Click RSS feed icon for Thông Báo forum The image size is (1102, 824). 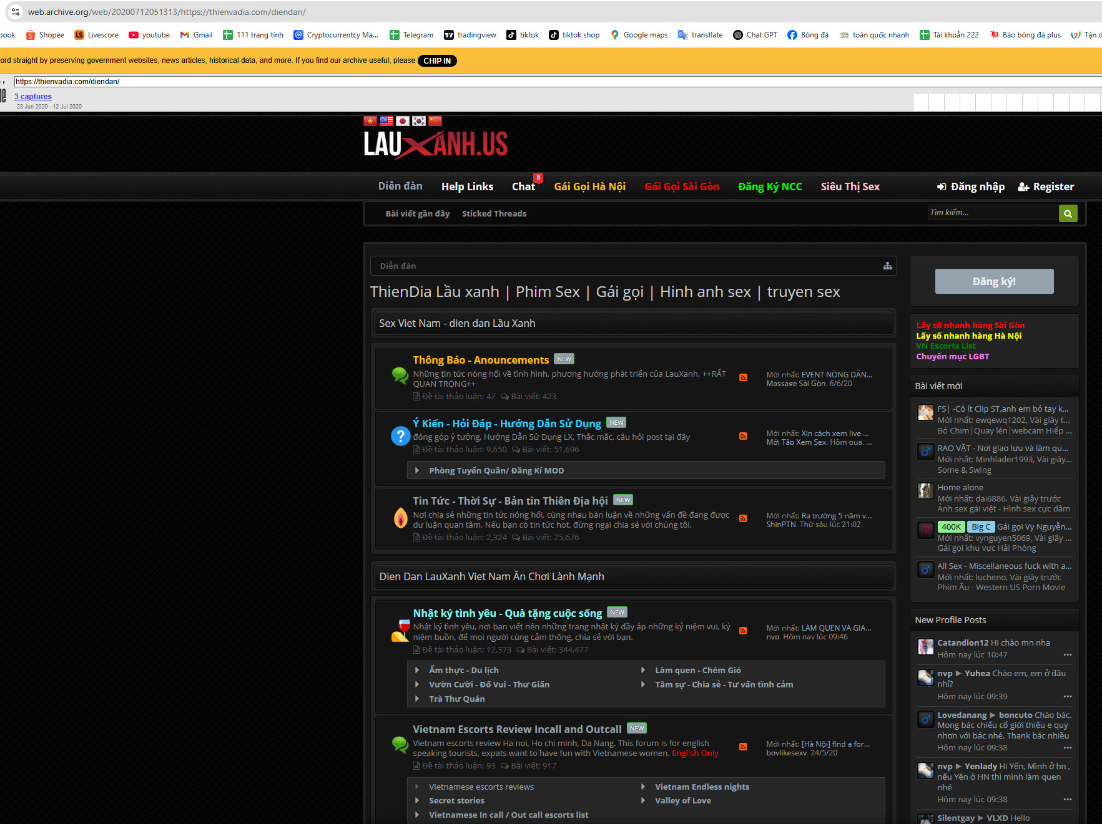pyautogui.click(x=743, y=377)
